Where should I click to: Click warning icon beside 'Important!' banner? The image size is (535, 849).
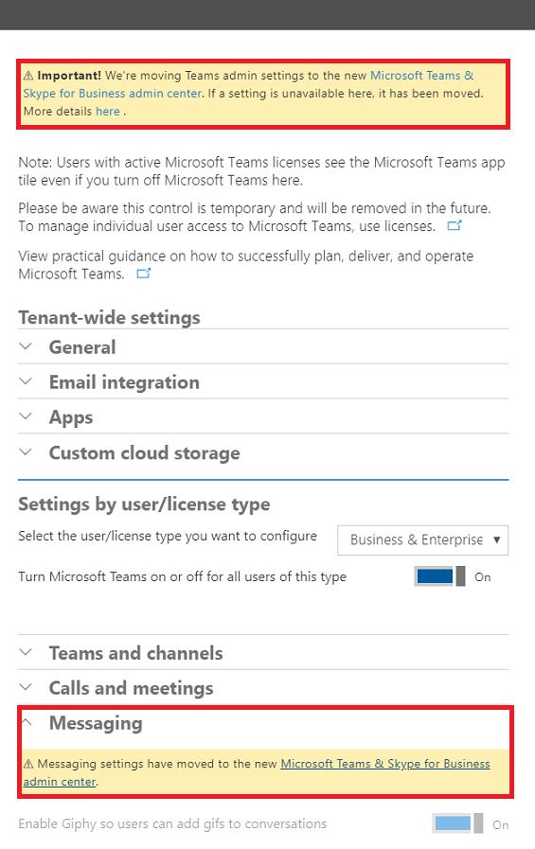(x=28, y=76)
